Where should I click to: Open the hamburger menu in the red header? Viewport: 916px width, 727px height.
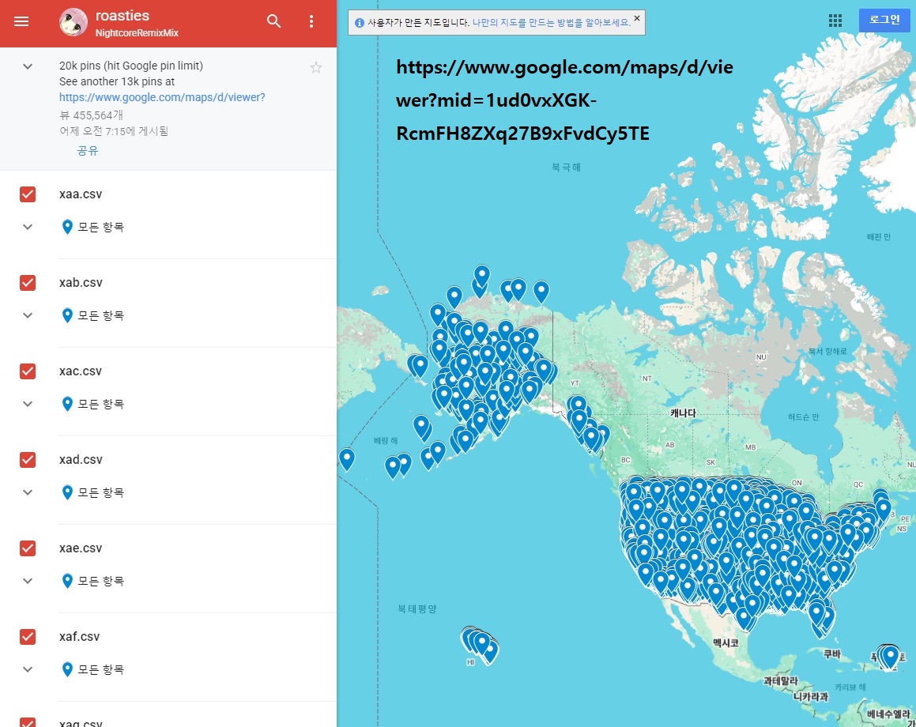(x=21, y=21)
